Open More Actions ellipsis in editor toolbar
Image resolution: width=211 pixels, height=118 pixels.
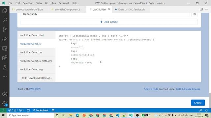coord(206,9)
